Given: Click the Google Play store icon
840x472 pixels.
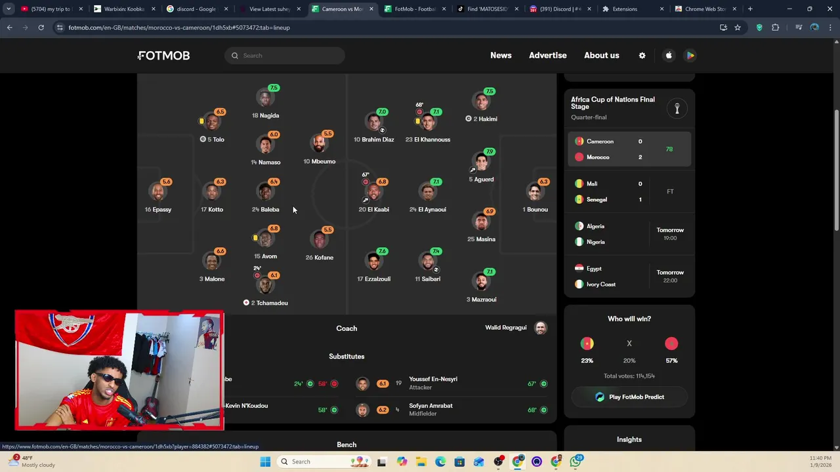Looking at the screenshot, I should pyautogui.click(x=690, y=56).
